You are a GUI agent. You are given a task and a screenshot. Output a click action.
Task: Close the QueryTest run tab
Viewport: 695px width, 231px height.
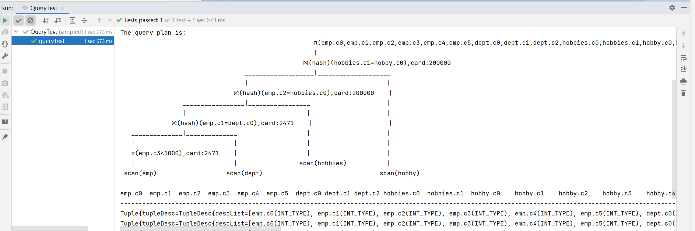[x=62, y=8]
